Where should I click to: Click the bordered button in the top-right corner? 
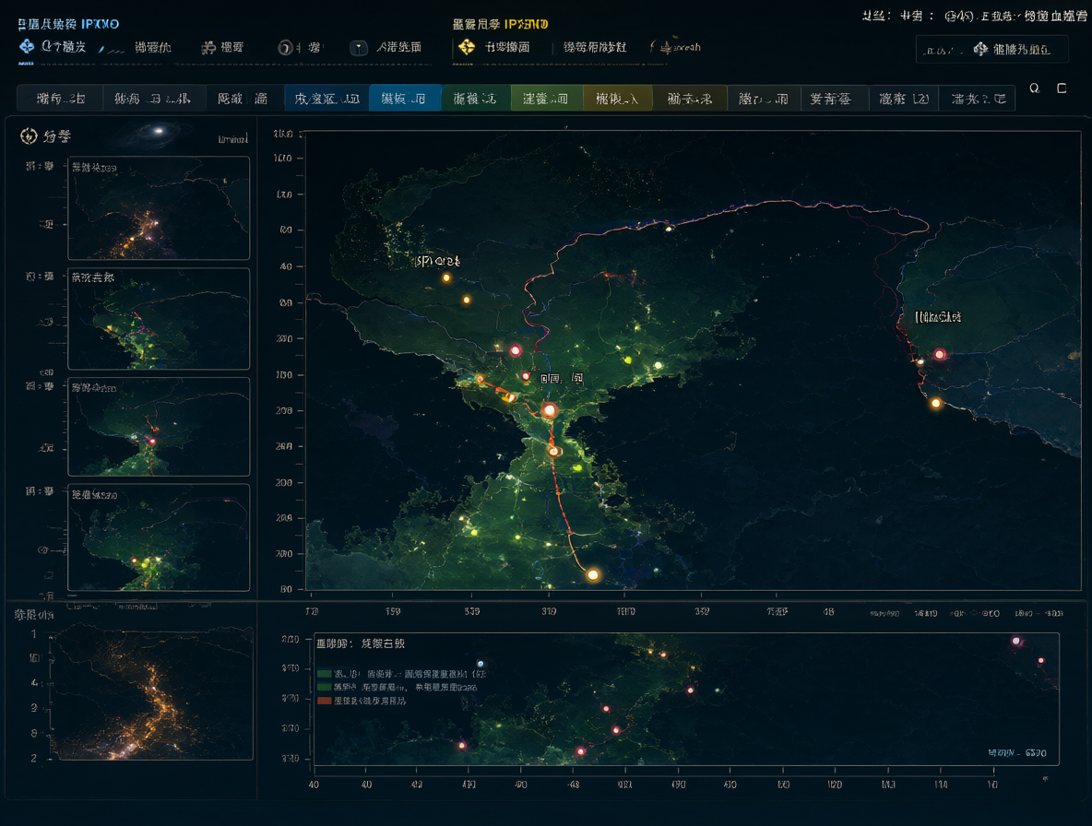point(991,50)
